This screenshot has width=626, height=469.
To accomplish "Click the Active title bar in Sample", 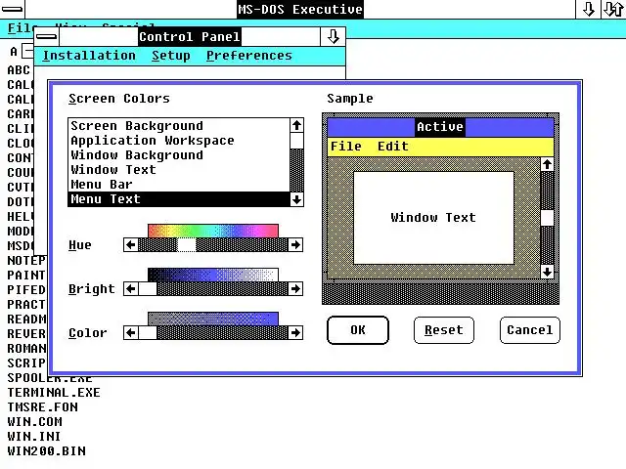I will click(440, 127).
